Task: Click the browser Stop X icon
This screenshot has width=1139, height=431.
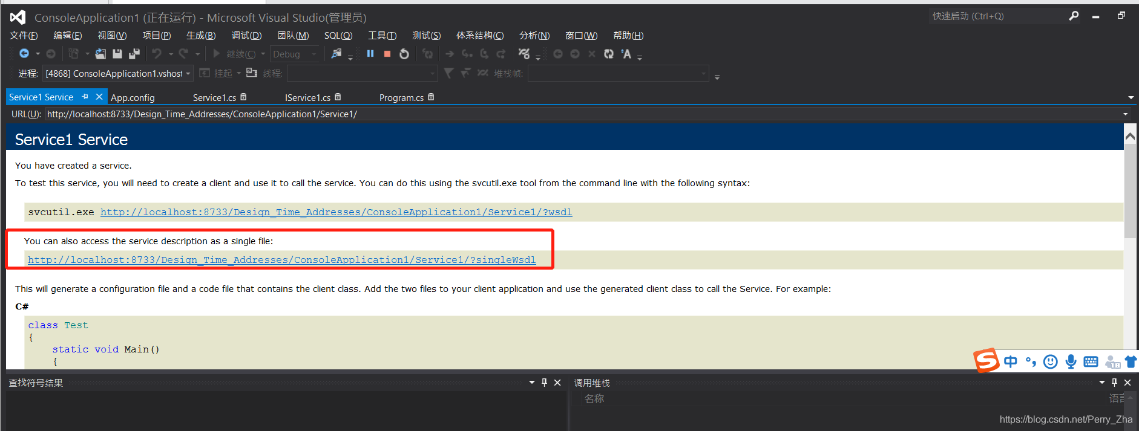Action: [592, 54]
